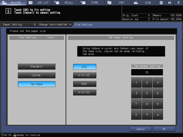Click the Cancel button
The image size is (183, 137).
pyautogui.click(x=141, y=129)
